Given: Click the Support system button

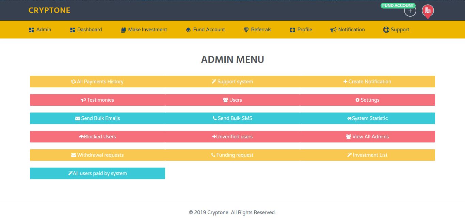Looking at the screenshot, I should tap(233, 82).
